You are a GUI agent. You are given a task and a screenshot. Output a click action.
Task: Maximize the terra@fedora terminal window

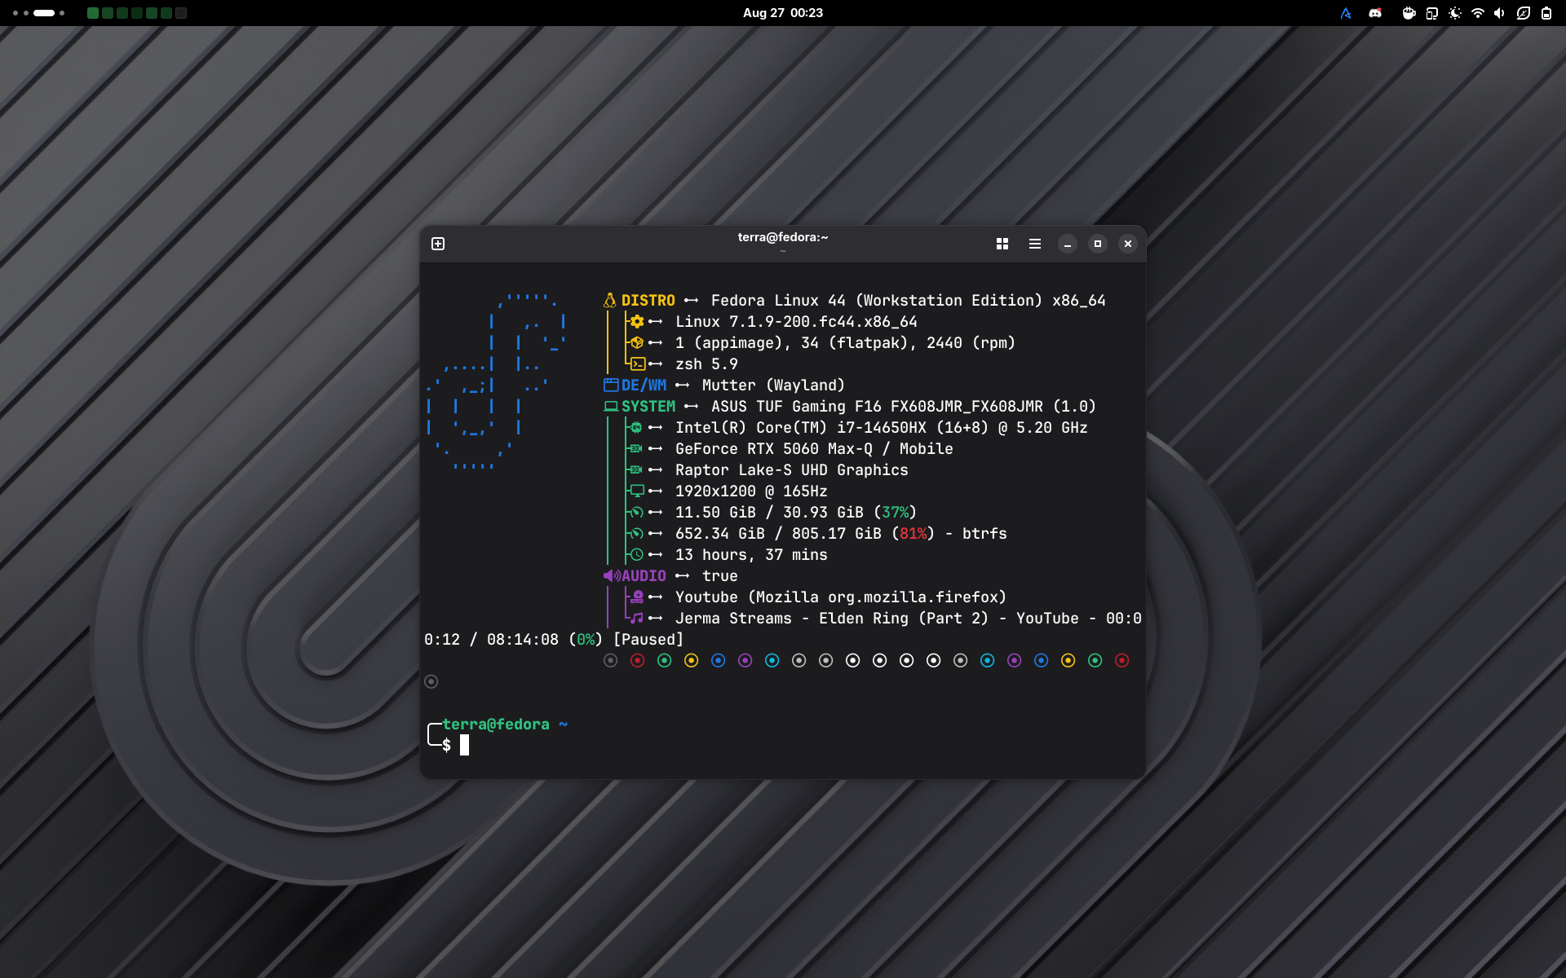click(1098, 244)
